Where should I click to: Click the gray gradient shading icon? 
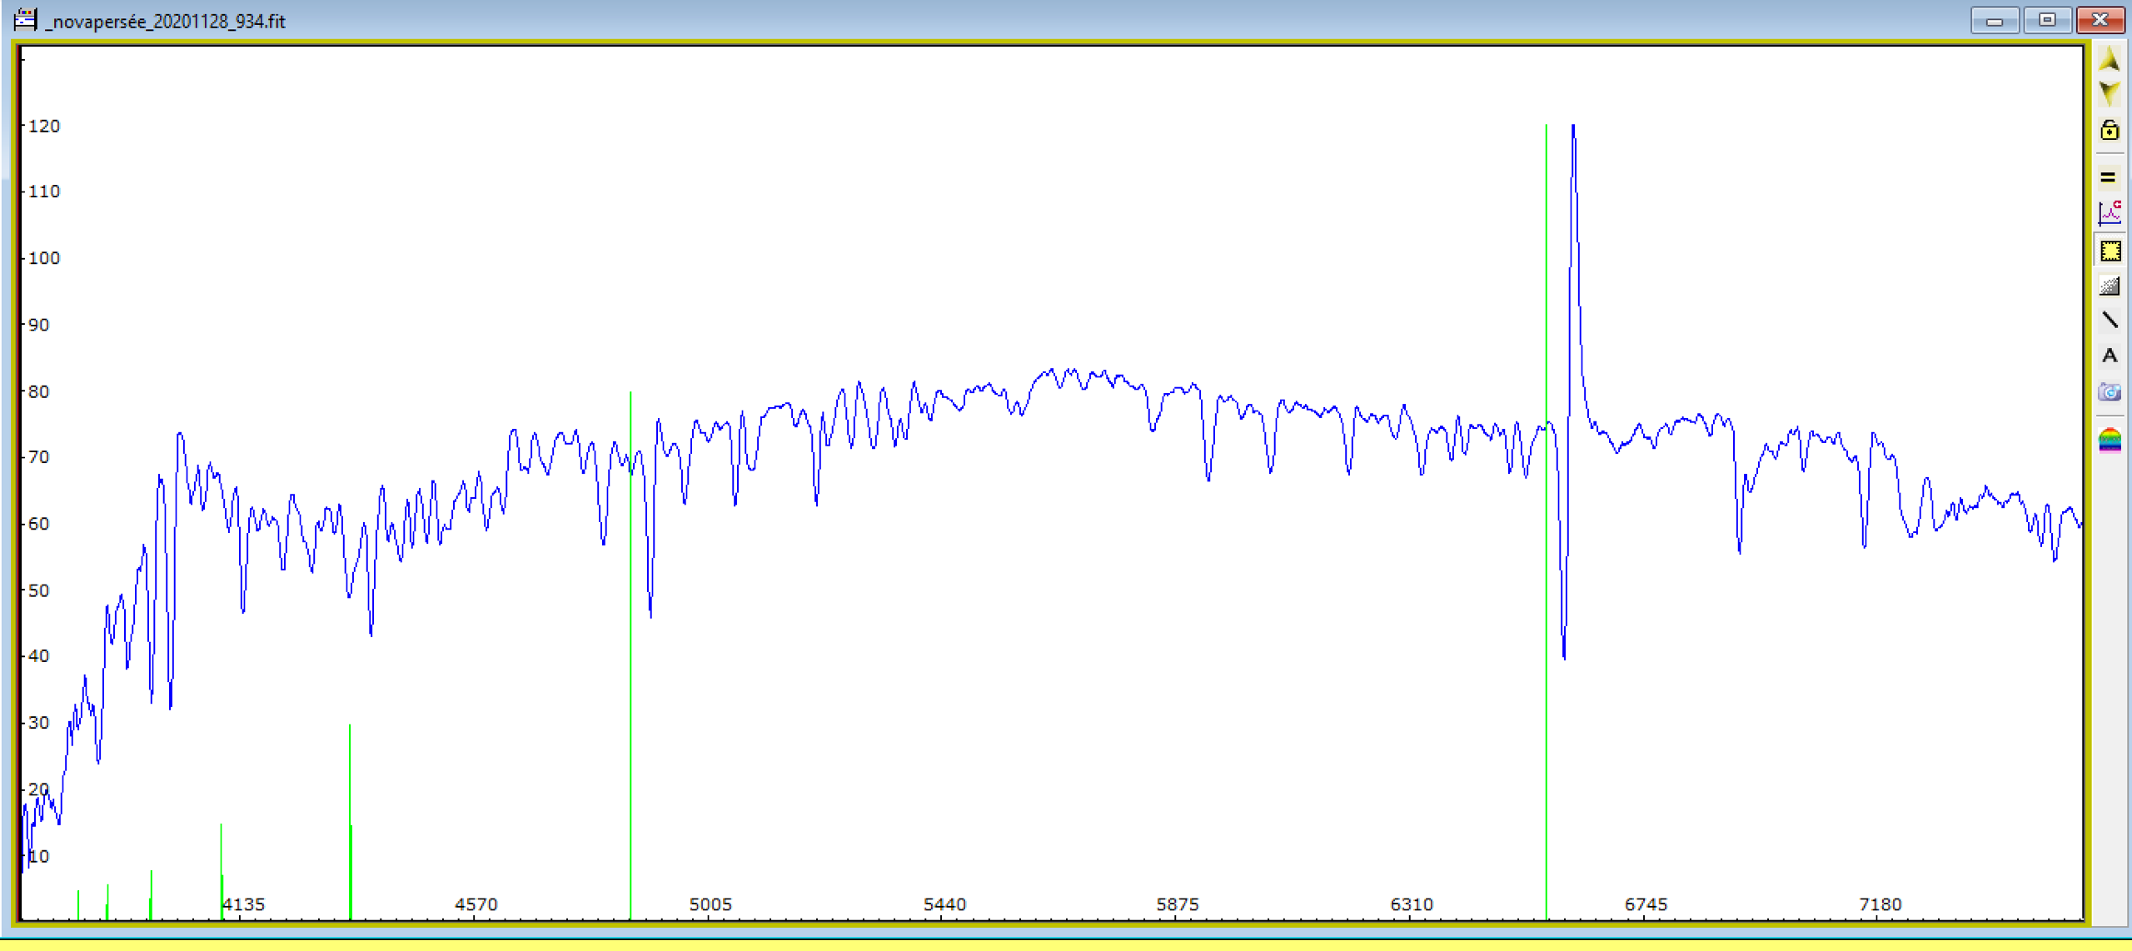2109,286
